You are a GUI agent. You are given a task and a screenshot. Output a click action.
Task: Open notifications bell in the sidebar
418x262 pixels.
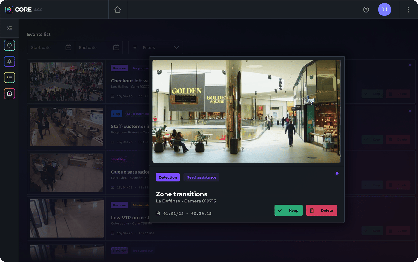[x=10, y=61]
